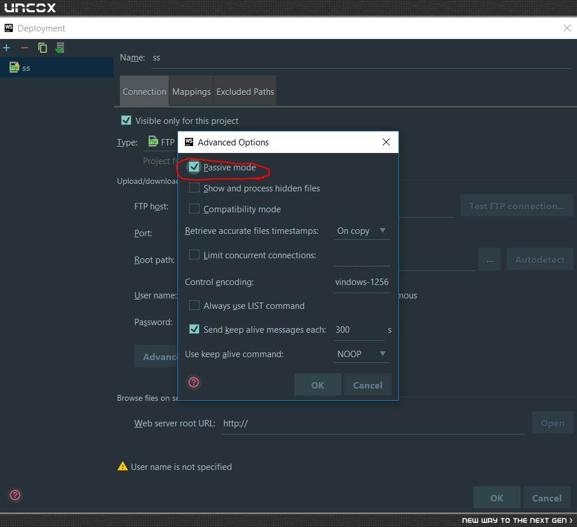Click the 'User name is not specified' warning text
This screenshot has height=527, width=577.
pyautogui.click(x=181, y=467)
